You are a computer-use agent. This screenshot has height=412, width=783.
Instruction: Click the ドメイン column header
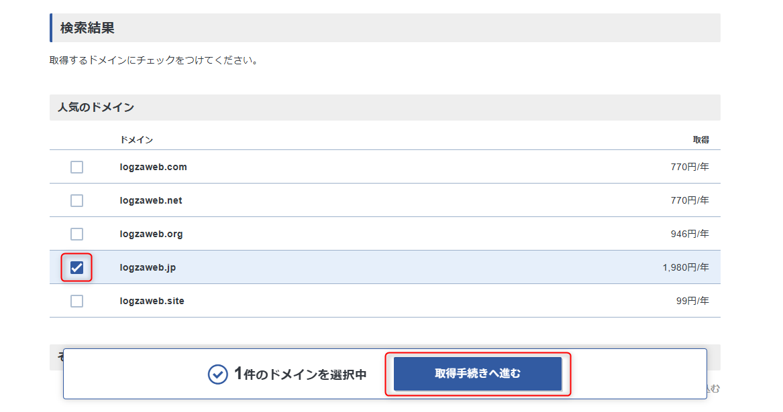136,140
